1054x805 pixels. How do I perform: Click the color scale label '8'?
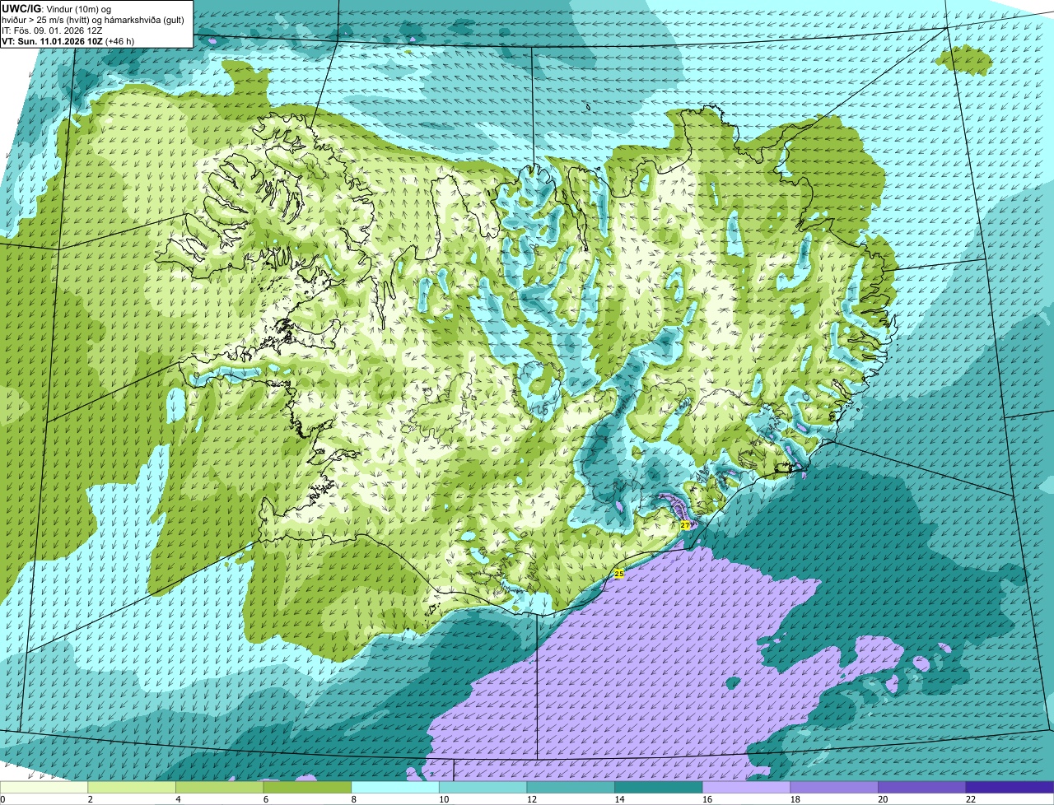[353, 799]
